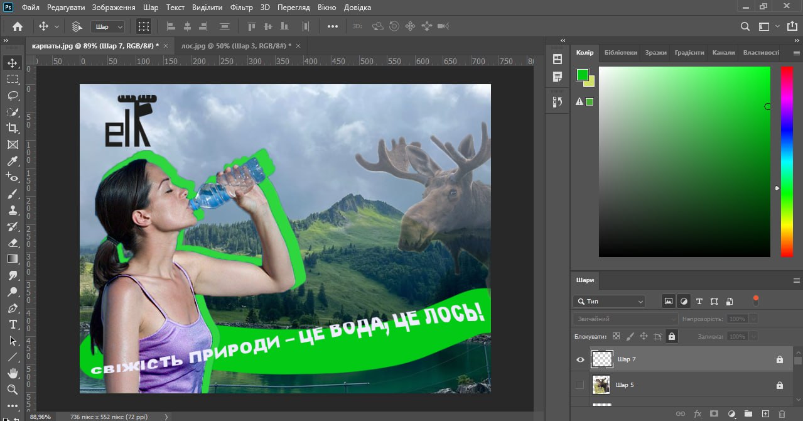Image resolution: width=803 pixels, height=421 pixels.
Task: Choose the Horizontal Type tool
Action: pyautogui.click(x=13, y=324)
